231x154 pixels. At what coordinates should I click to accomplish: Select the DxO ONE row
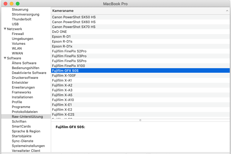coord(140,32)
